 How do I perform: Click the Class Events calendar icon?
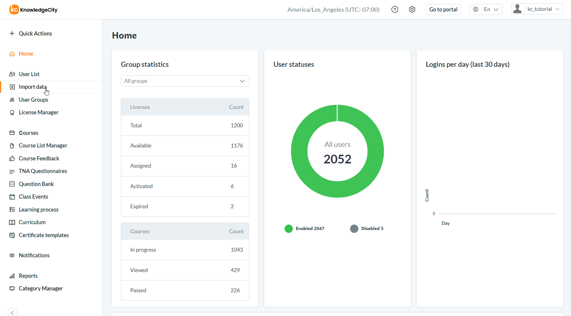click(12, 197)
